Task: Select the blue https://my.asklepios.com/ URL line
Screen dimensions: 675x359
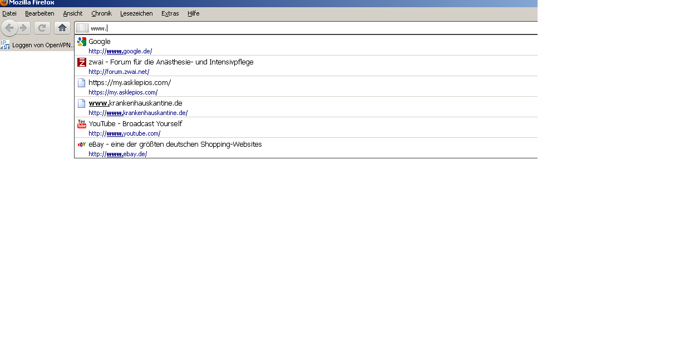Action: (x=123, y=92)
